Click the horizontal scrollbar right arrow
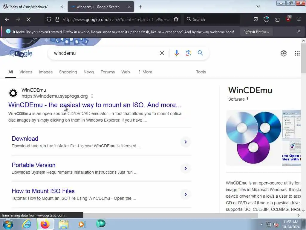 point(299,215)
